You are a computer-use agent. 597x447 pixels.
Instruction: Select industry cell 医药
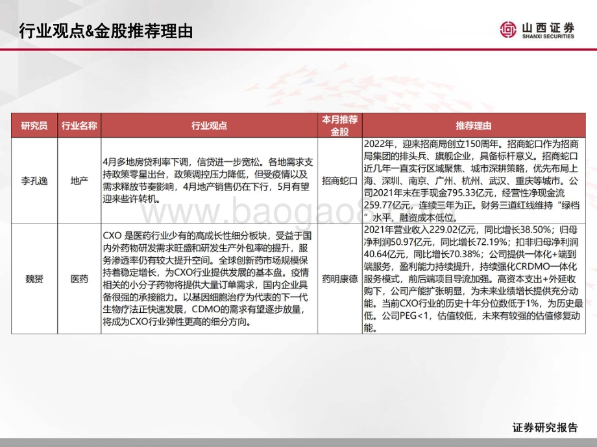(79, 279)
